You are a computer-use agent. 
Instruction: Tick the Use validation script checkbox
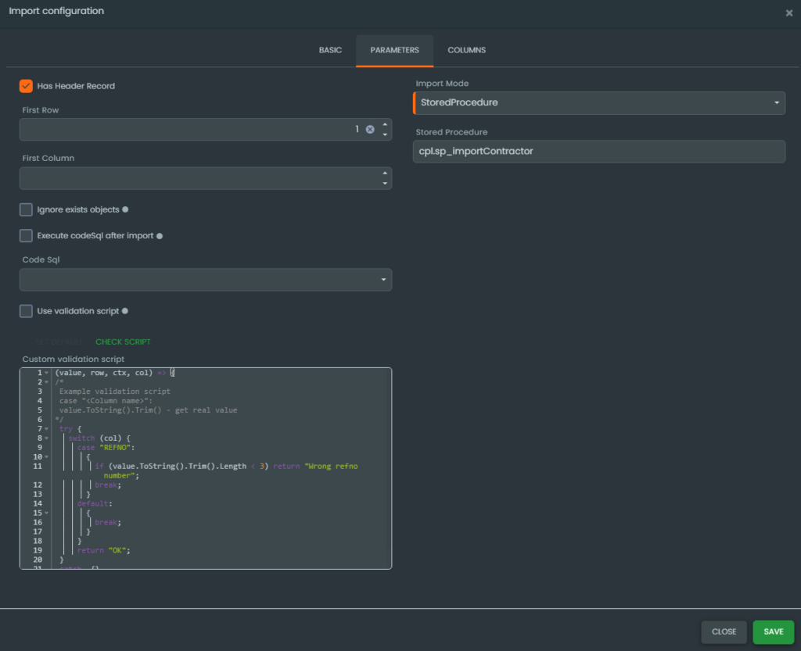[26, 311]
